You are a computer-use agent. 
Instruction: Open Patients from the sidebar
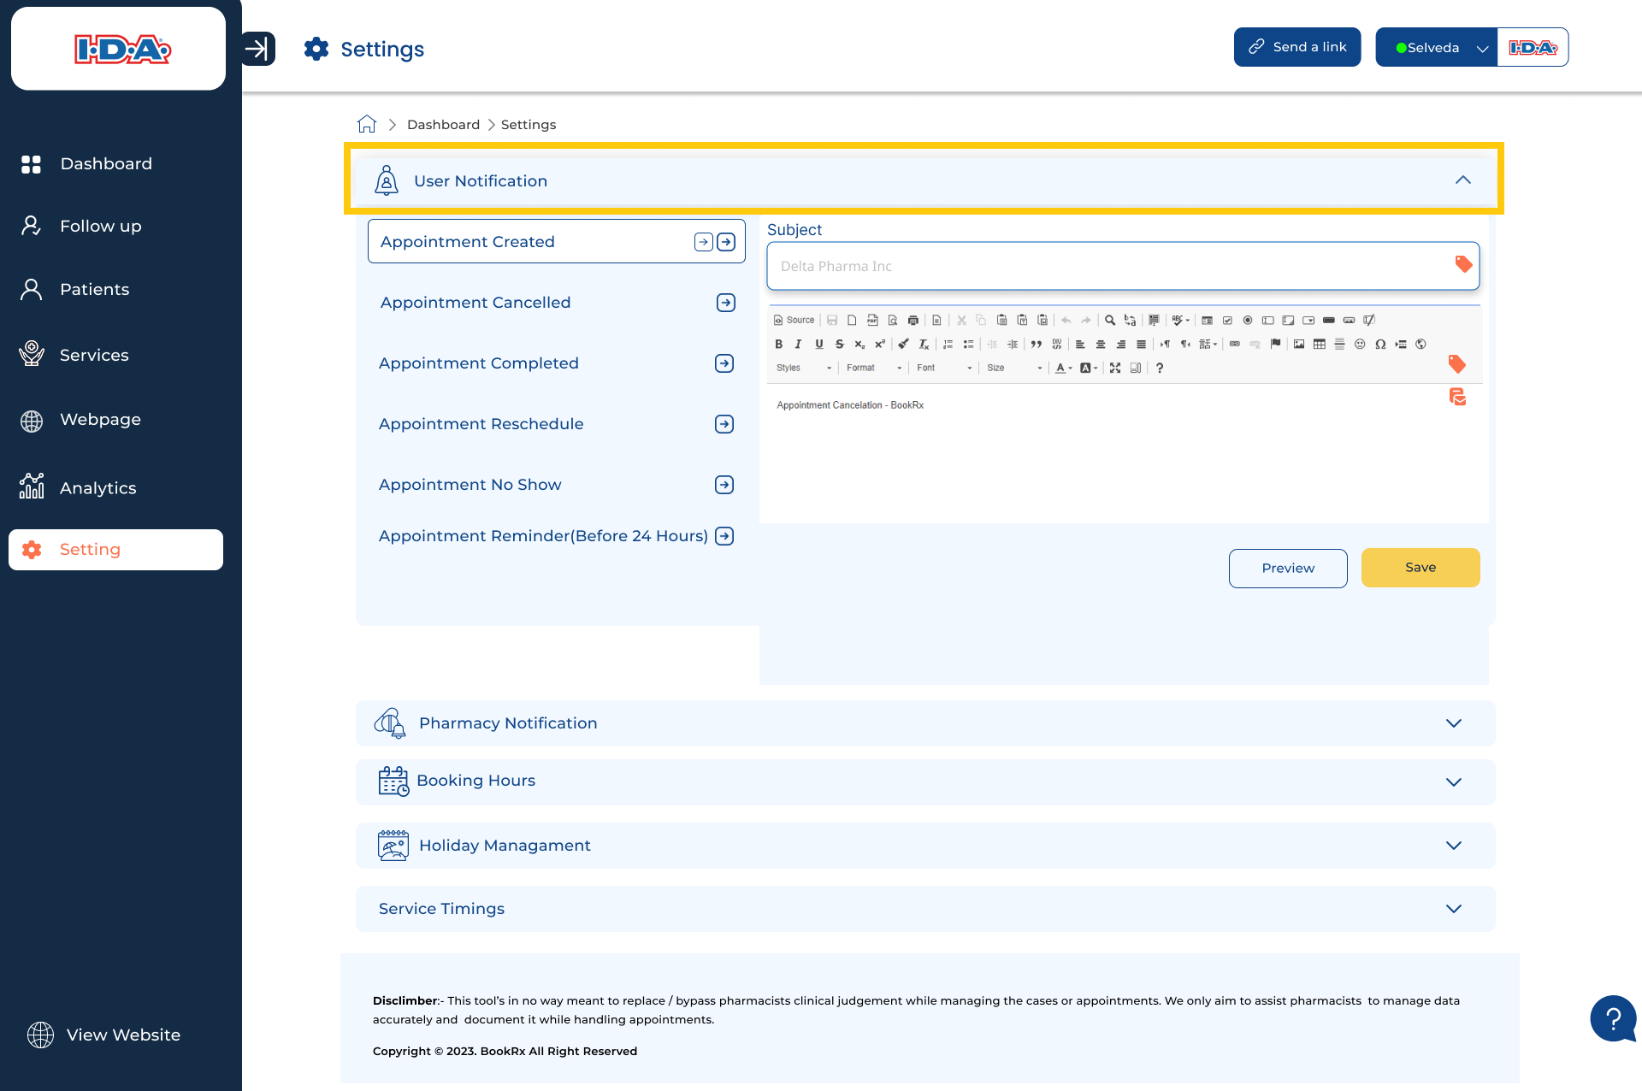click(x=94, y=290)
